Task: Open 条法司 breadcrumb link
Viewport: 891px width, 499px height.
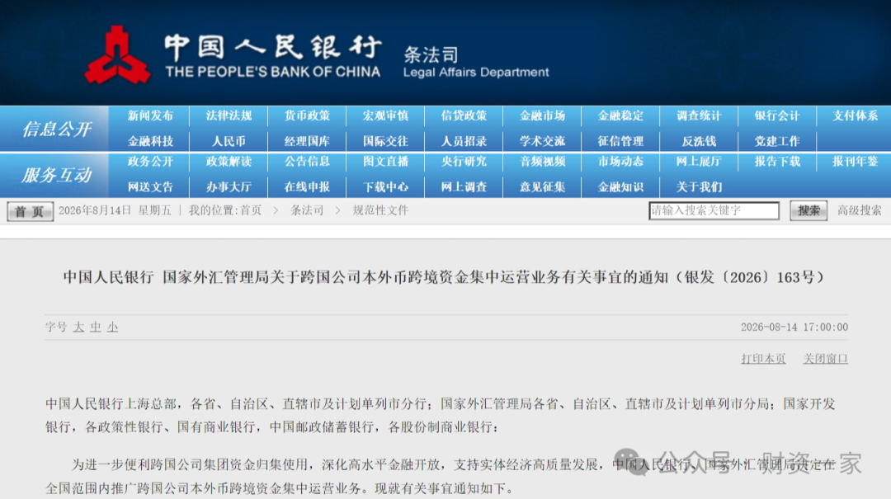Action: [307, 210]
